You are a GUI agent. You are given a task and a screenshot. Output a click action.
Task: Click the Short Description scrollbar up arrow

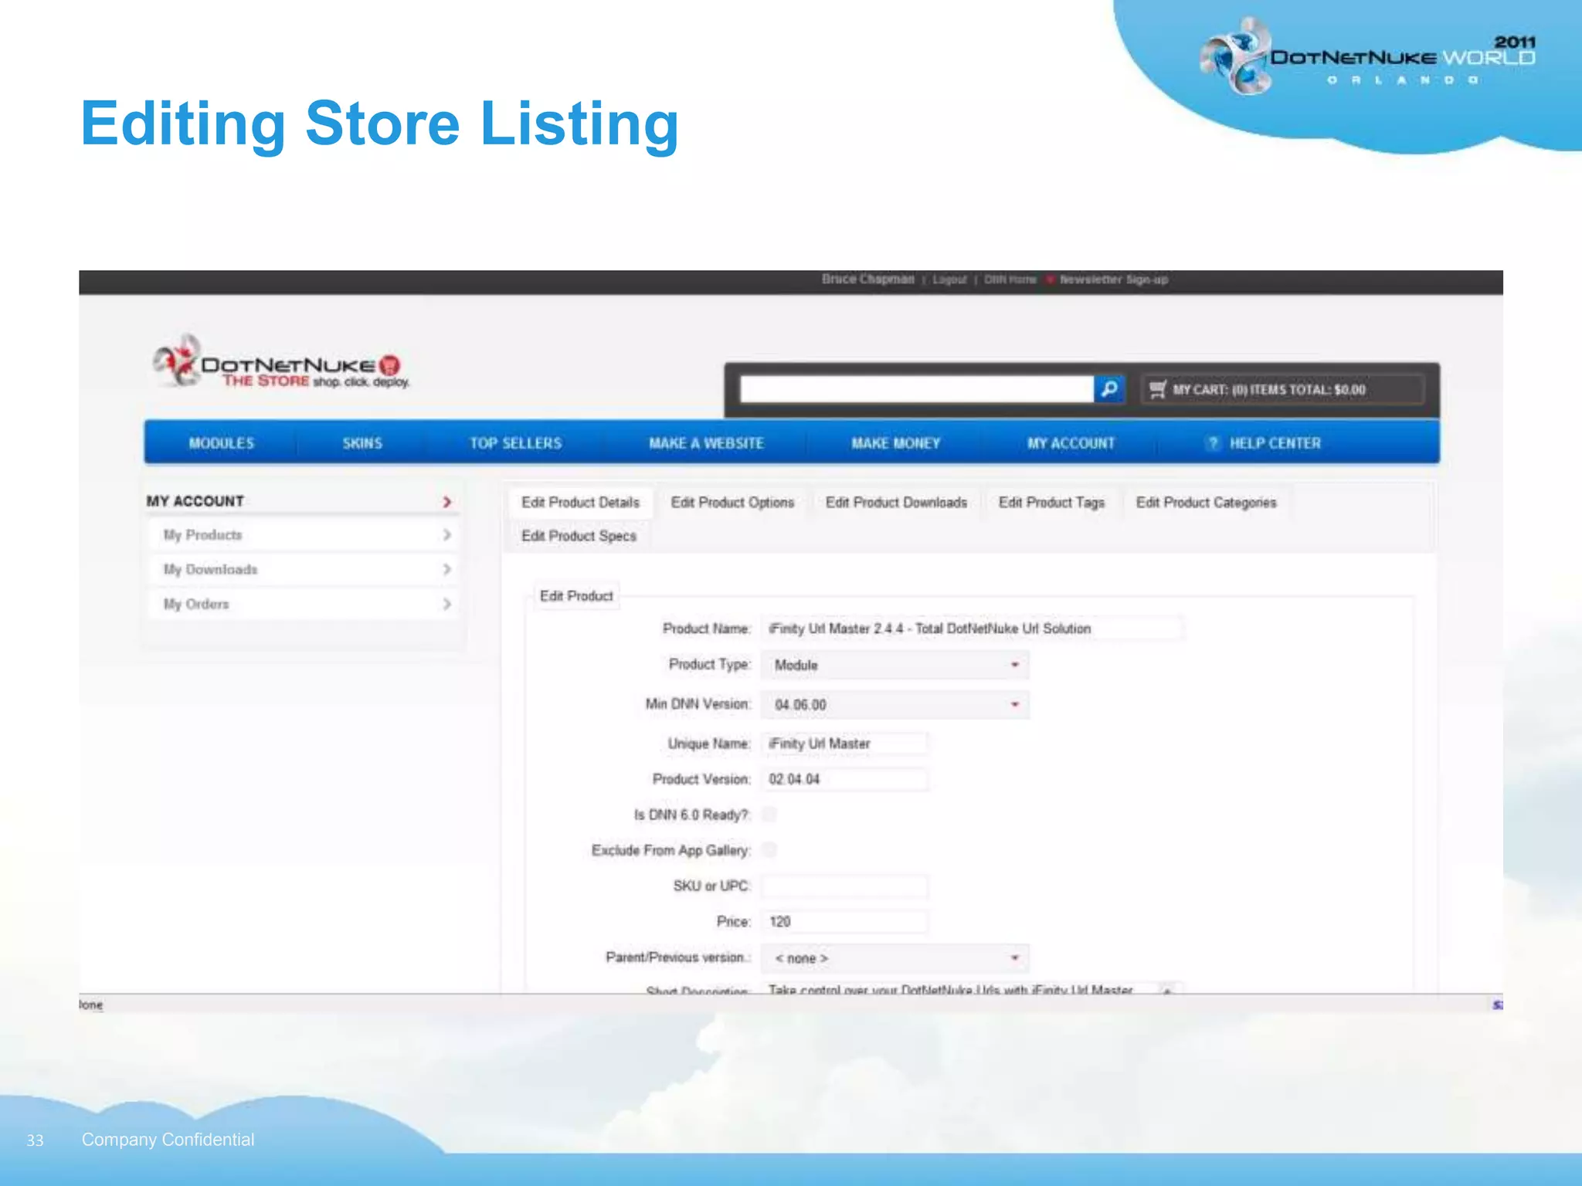(x=1168, y=989)
